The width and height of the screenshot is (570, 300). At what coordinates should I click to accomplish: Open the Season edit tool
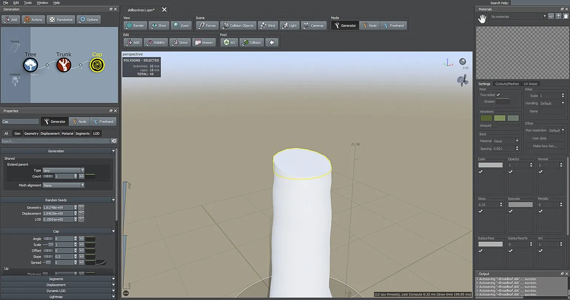tap(204, 43)
